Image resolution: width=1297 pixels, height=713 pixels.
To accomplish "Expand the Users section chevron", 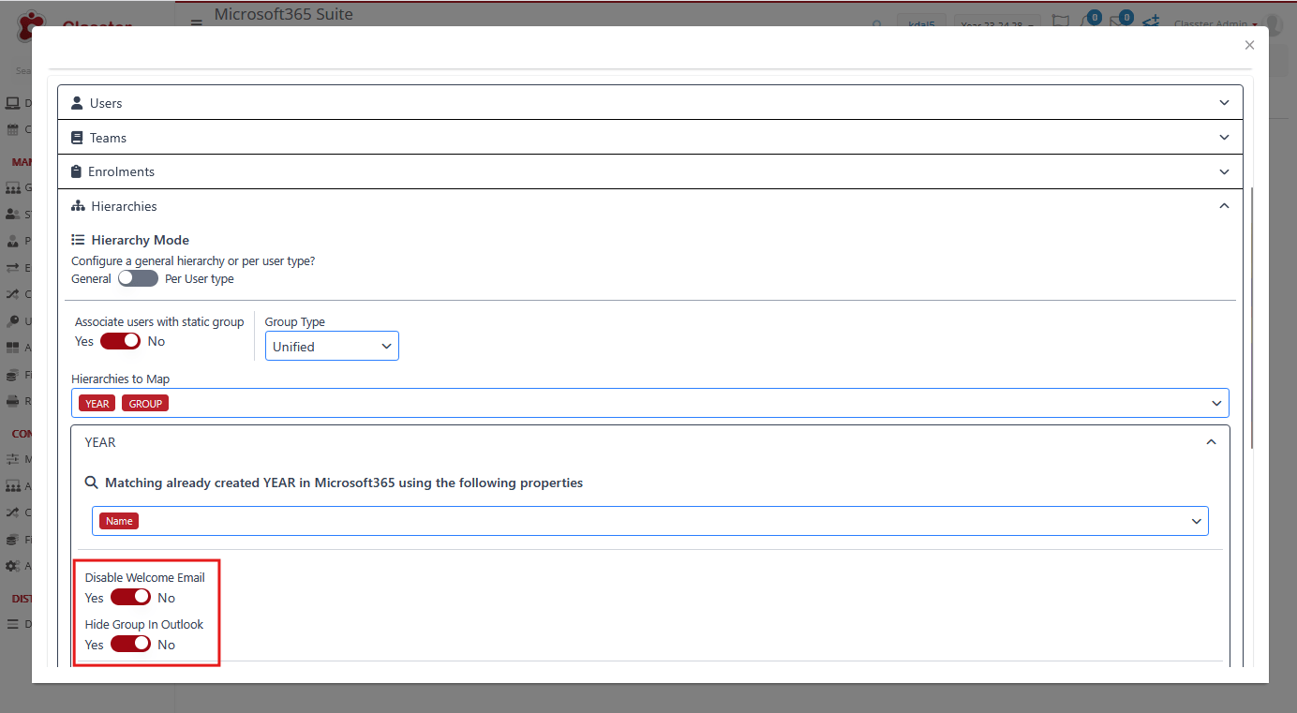I will point(1224,103).
